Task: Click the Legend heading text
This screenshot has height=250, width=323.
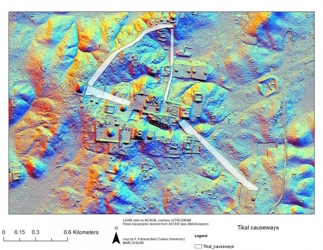Action: coord(201,236)
